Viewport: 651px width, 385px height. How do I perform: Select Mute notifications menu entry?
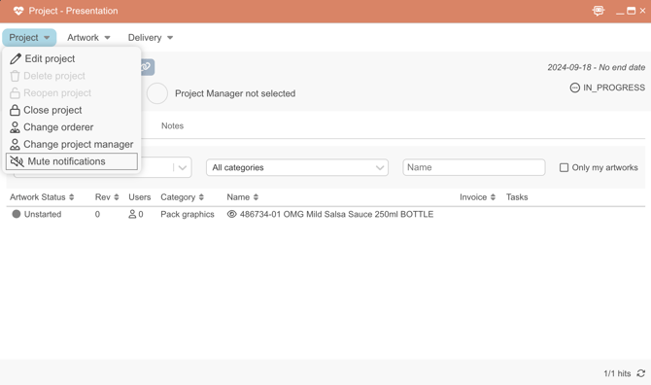click(x=72, y=161)
